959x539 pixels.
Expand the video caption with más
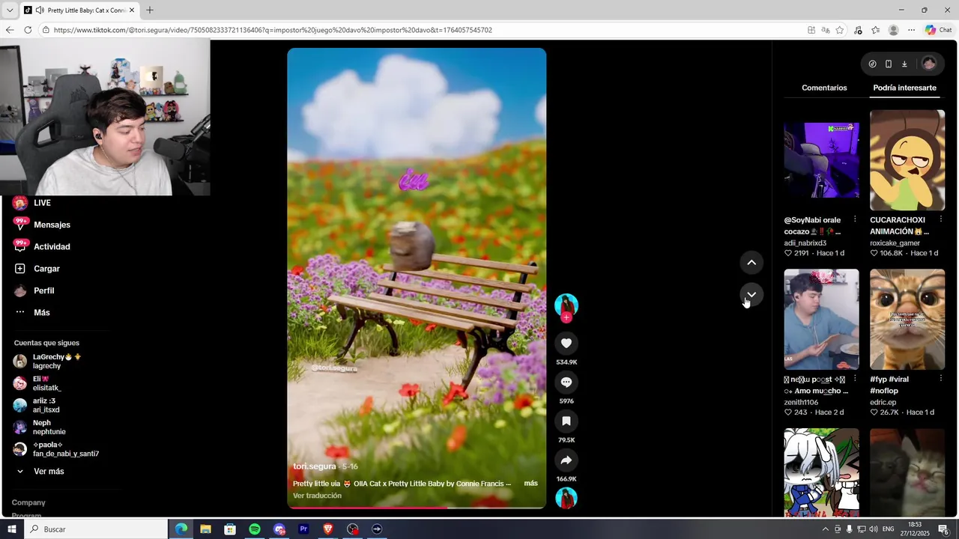click(x=530, y=484)
